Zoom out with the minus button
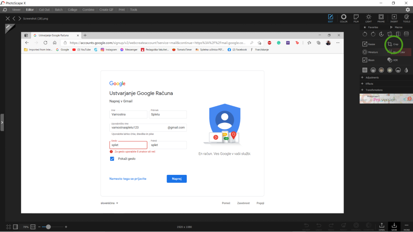The height and width of the screenshot is (232, 413). 39,227
